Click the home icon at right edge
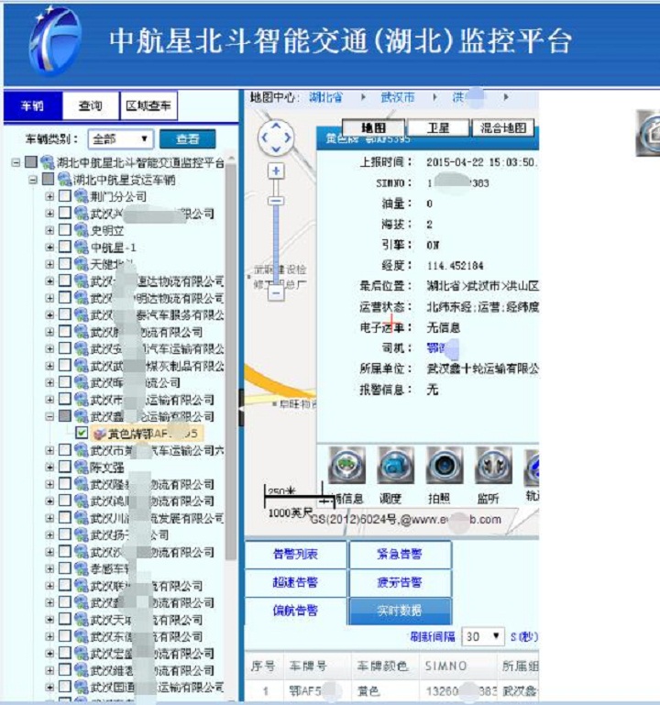Viewport: 660px width, 705px height. [648, 133]
